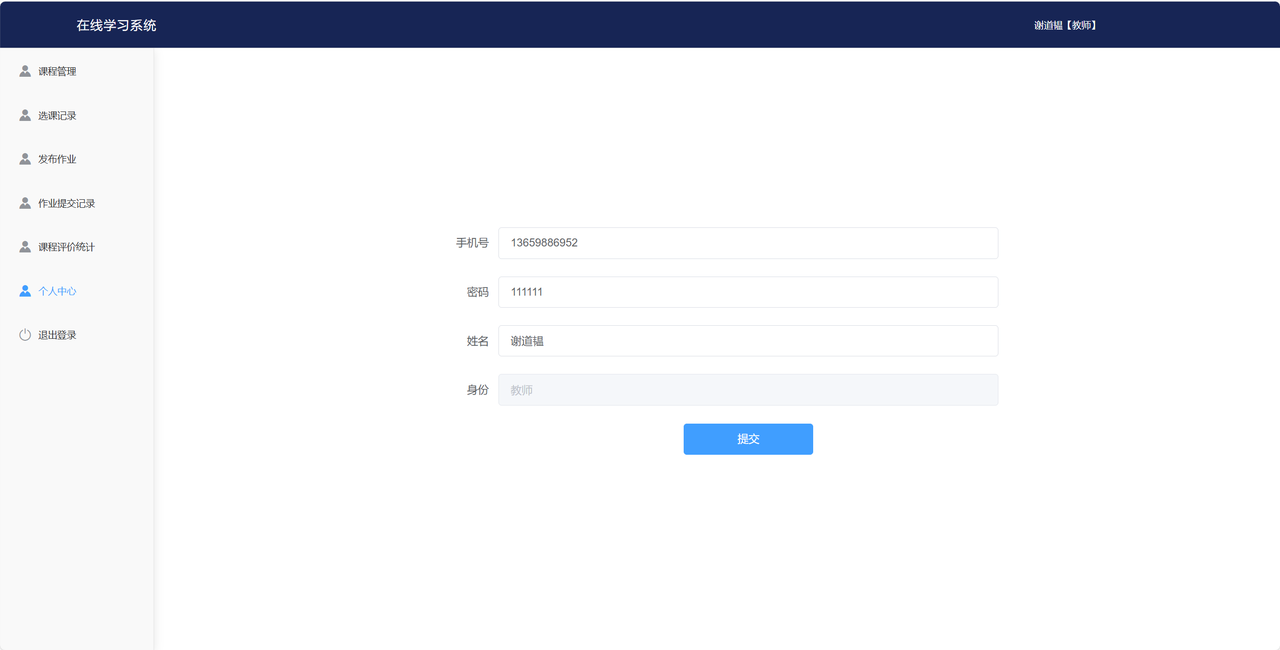Click the 选课记录 person icon
Screen dimensions: 1280x650
coord(25,115)
